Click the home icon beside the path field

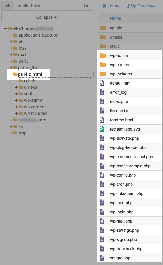pos(8,6)
